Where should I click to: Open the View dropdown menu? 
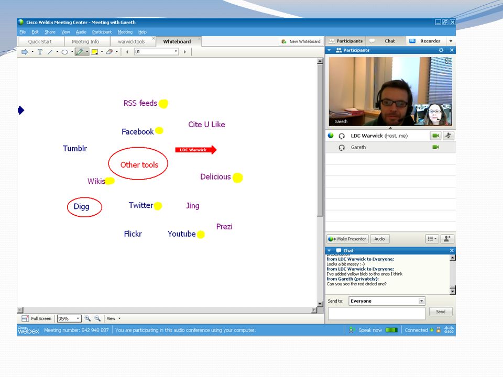click(x=114, y=318)
